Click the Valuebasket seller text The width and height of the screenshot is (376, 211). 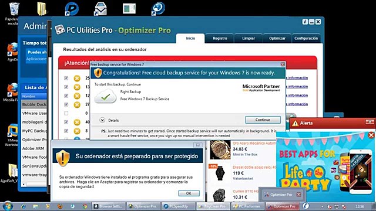243,178
